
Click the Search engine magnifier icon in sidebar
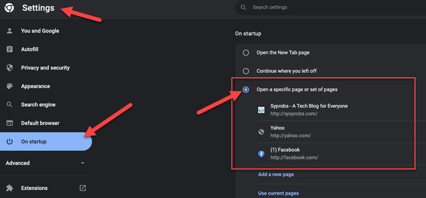pos(10,105)
